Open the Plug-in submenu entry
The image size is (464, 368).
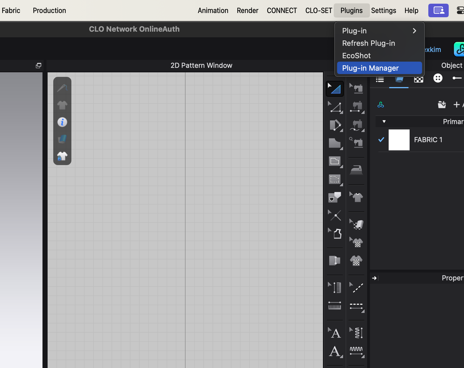[380, 31]
